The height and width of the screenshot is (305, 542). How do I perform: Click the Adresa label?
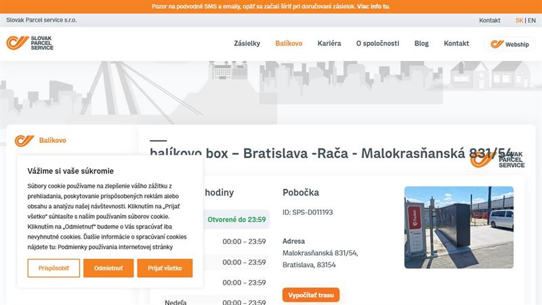[x=293, y=241]
